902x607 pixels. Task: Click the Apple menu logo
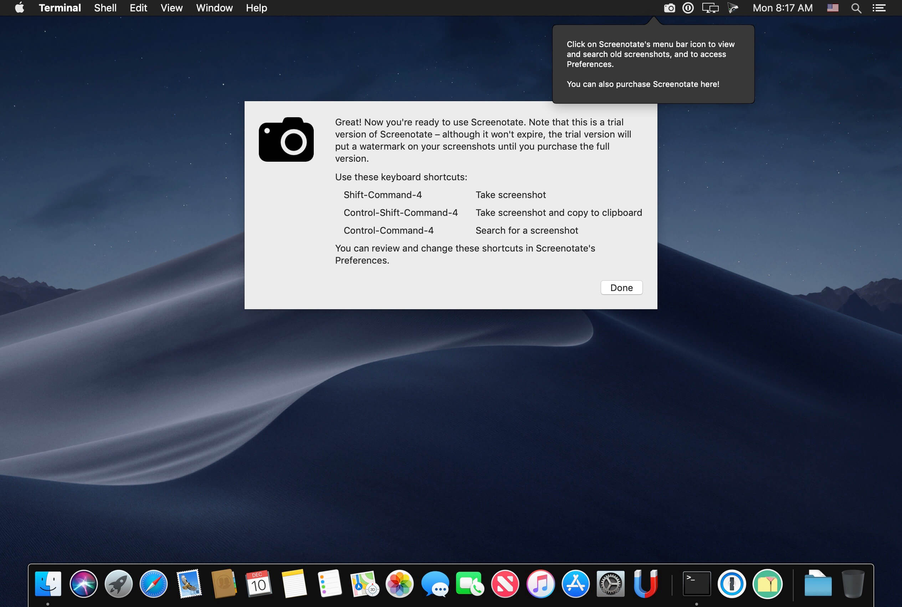coord(19,8)
